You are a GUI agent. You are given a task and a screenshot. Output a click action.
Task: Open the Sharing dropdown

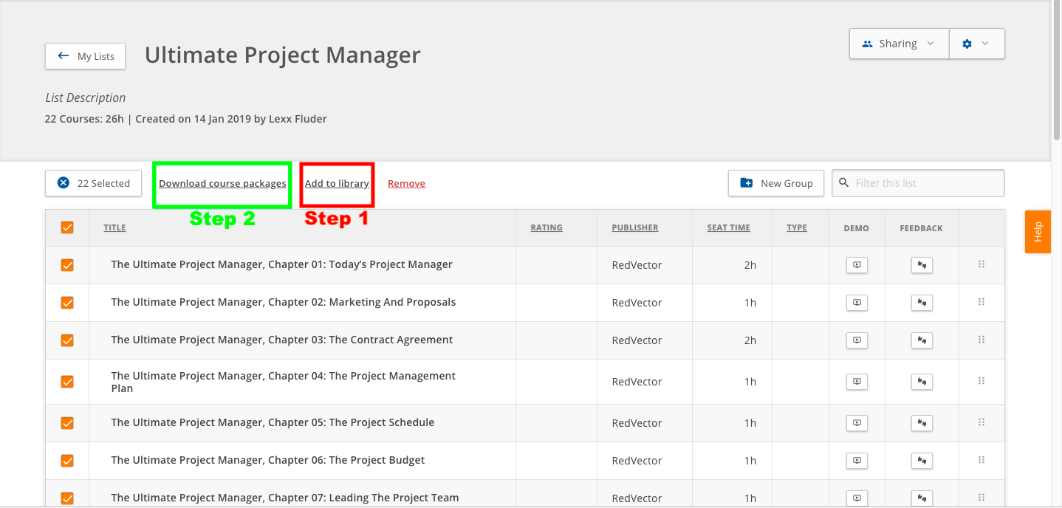tap(899, 44)
